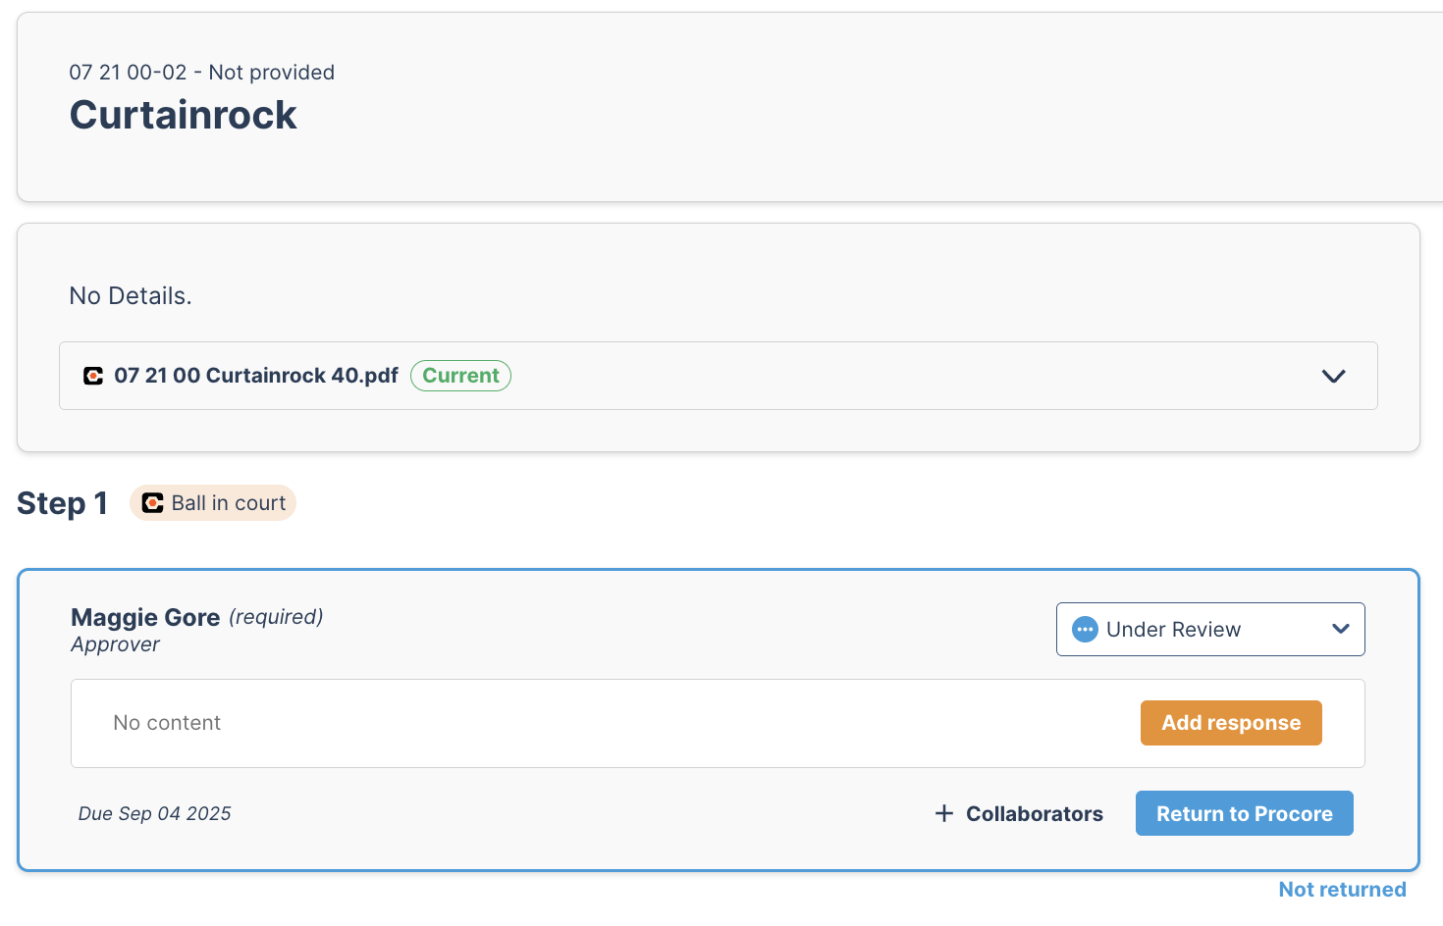Image resolution: width=1443 pixels, height=926 pixels.
Task: Click the Procore icon beside the PDF filename
Action: (93, 376)
